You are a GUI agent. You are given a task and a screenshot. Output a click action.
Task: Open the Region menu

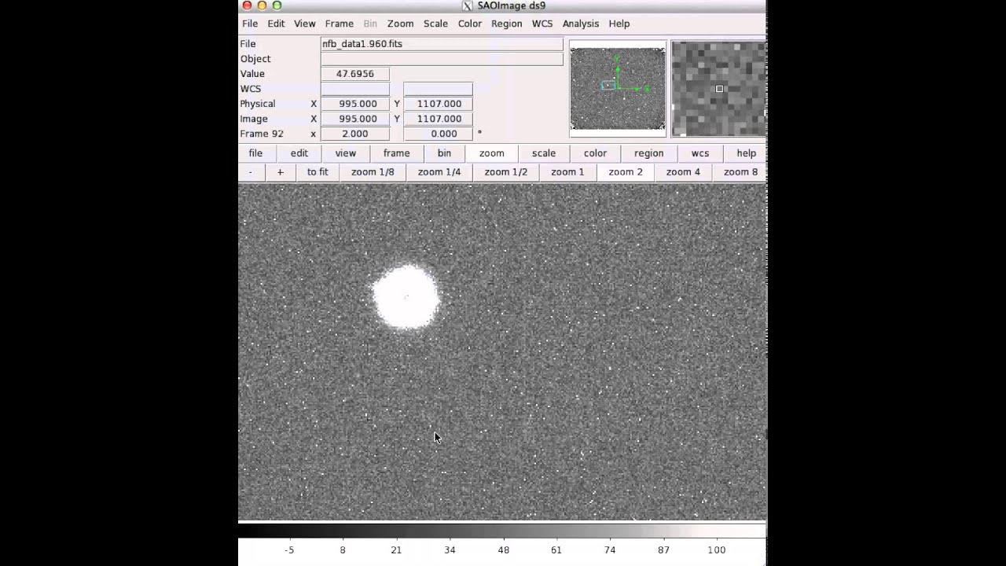[x=507, y=24]
